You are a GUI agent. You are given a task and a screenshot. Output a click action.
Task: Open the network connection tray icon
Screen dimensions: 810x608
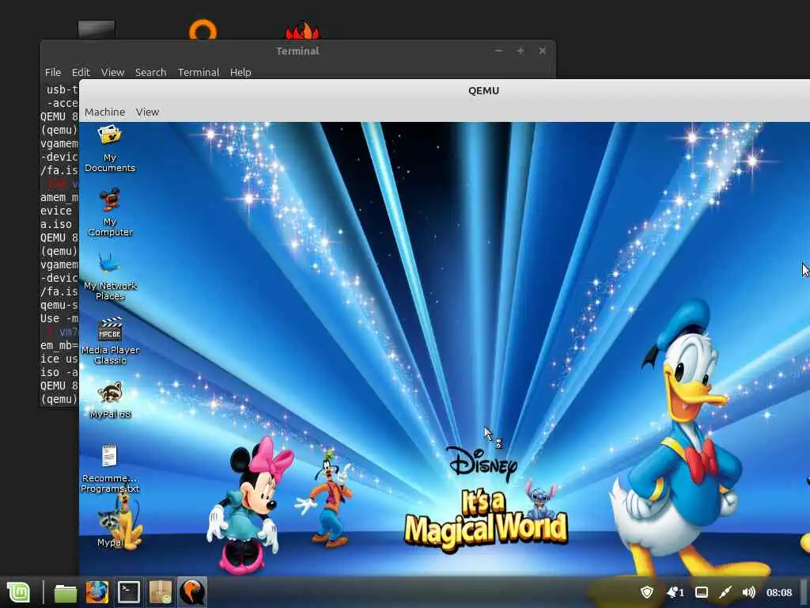(x=725, y=592)
